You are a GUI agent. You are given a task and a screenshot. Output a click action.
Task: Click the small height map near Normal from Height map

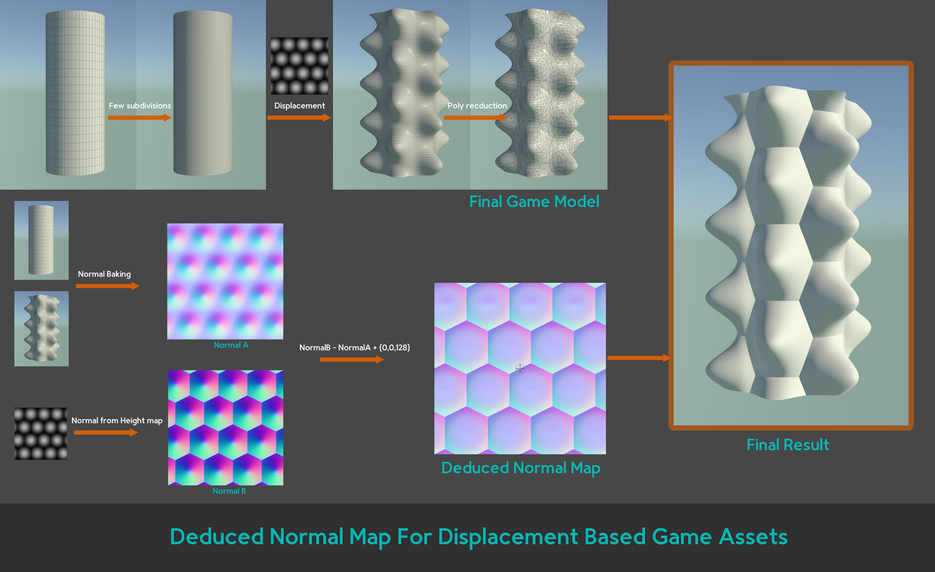point(41,433)
